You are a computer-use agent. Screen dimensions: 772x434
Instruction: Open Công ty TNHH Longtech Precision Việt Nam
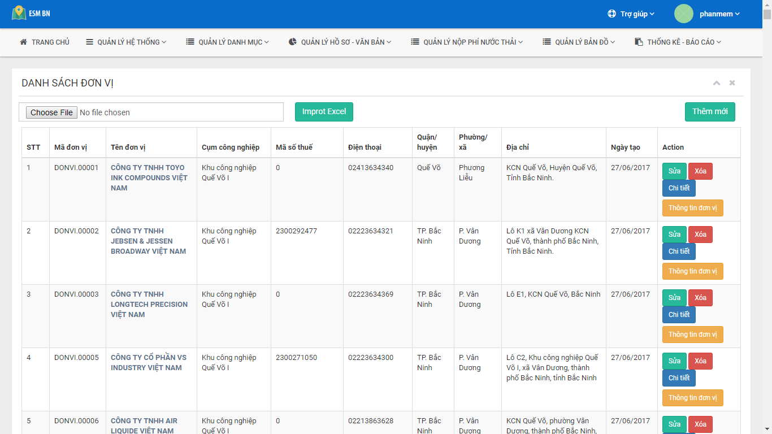tap(149, 305)
